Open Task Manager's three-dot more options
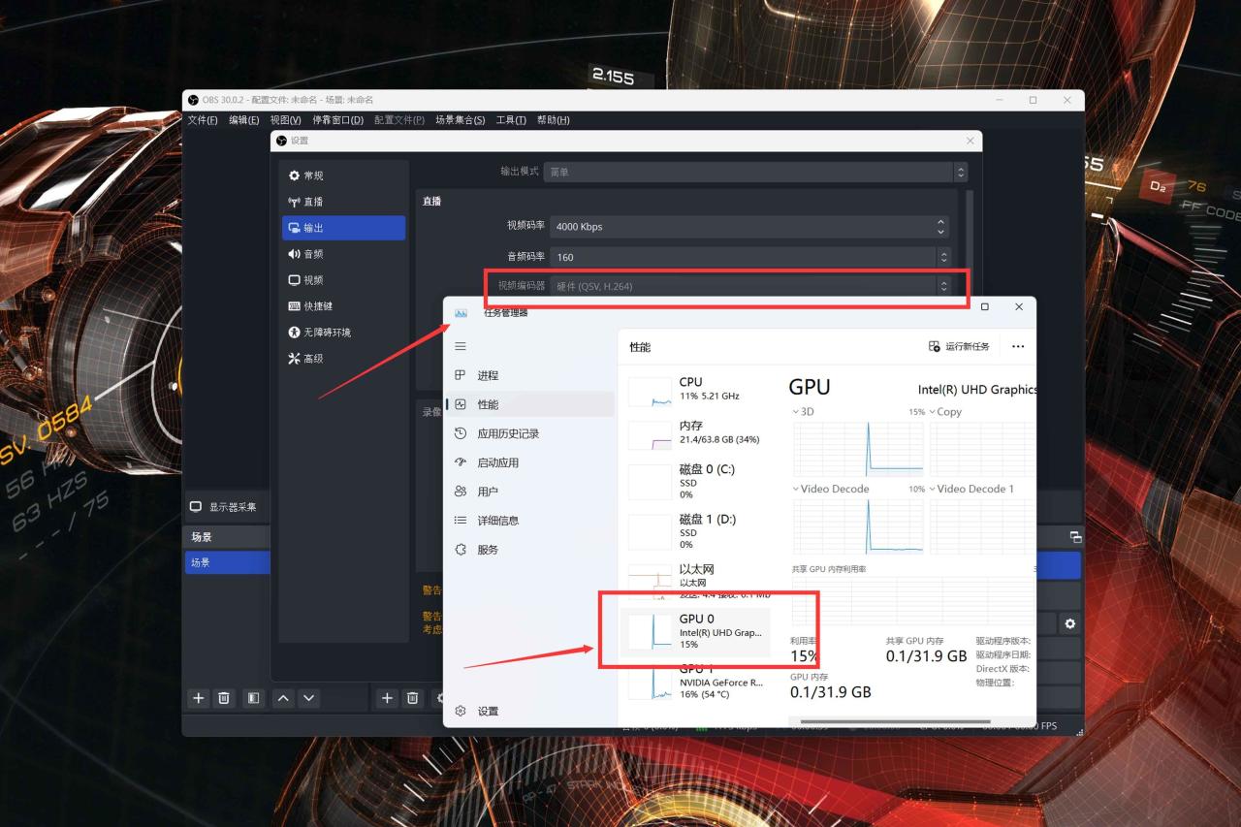Viewport: 1241px width, 827px height. [x=1018, y=346]
